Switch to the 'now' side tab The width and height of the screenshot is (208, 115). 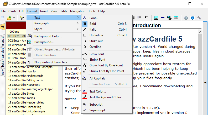tap(3, 72)
